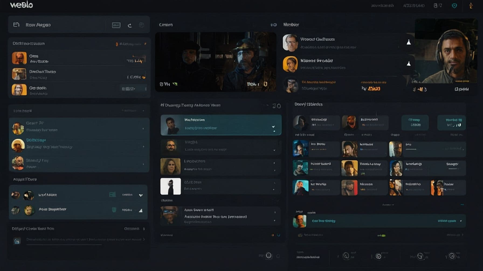This screenshot has height=271, width=483.
Task: Click the keyboard-style icon in Row Argso bar
Action: (116, 25)
